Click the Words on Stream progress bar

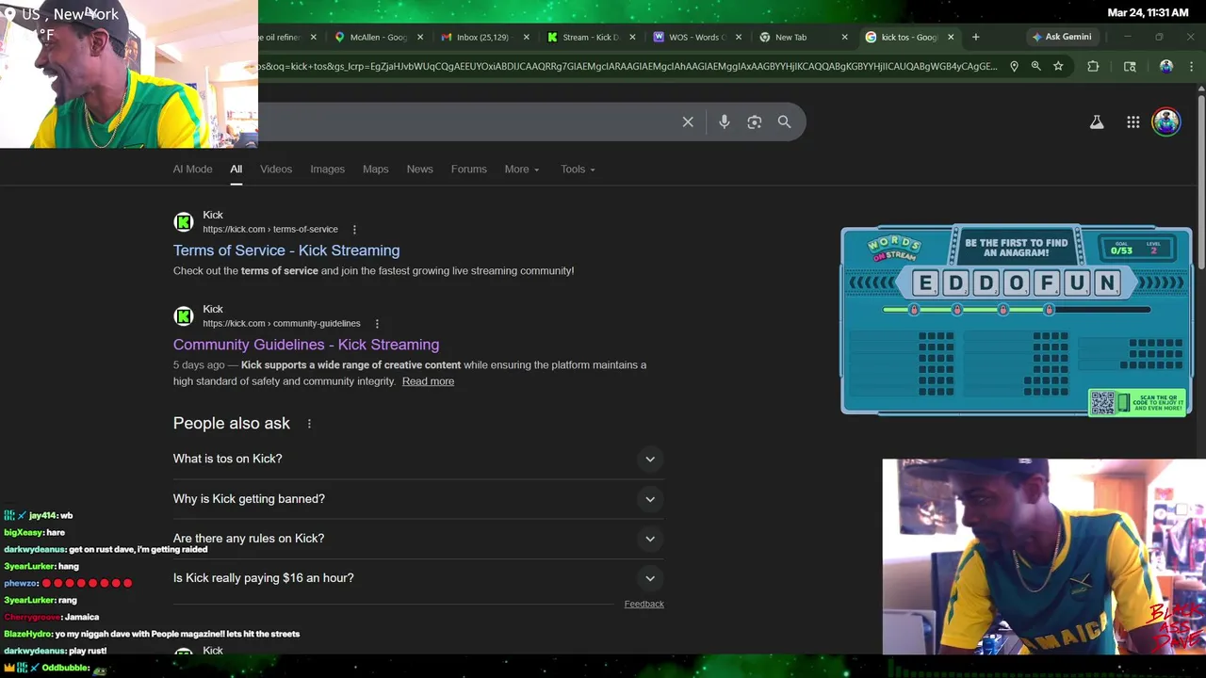(x=1016, y=310)
